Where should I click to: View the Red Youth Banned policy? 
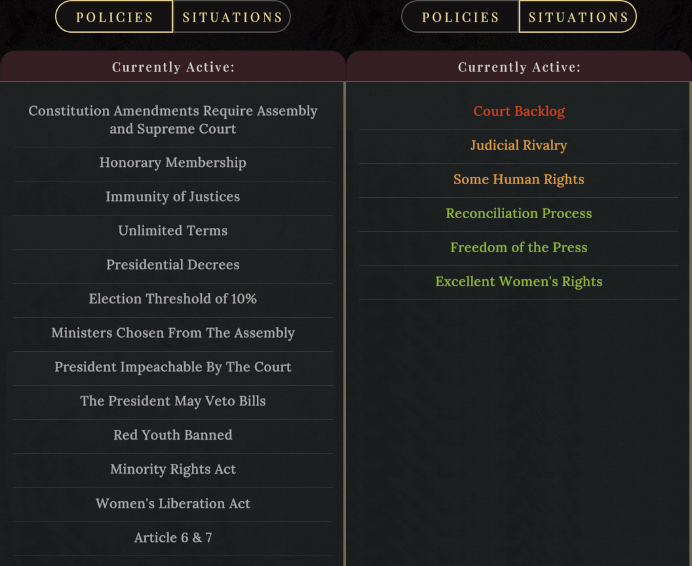[x=173, y=435]
